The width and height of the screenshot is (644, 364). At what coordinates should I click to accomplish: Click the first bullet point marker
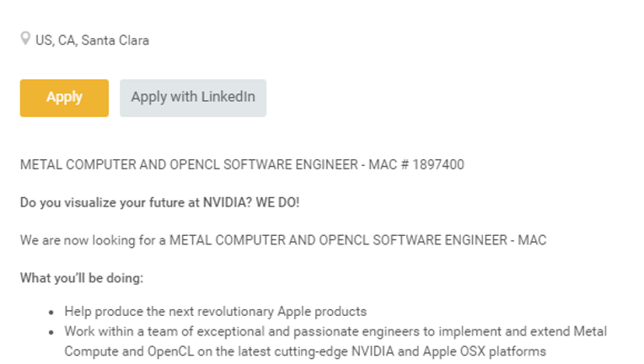51,313
